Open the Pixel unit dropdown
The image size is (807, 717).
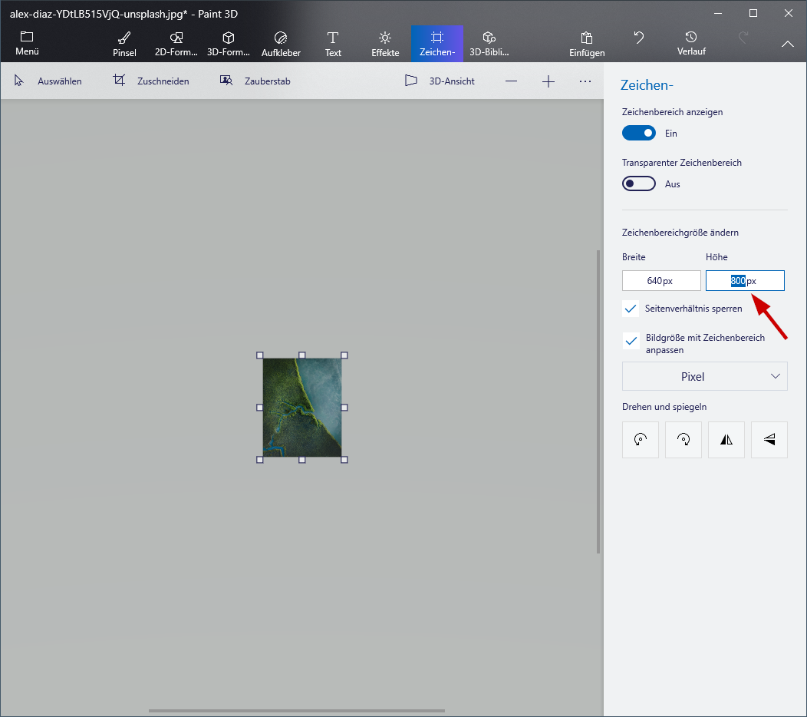pos(704,377)
